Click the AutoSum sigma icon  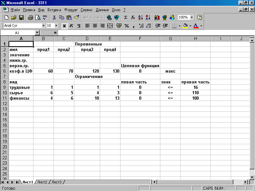point(126,18)
